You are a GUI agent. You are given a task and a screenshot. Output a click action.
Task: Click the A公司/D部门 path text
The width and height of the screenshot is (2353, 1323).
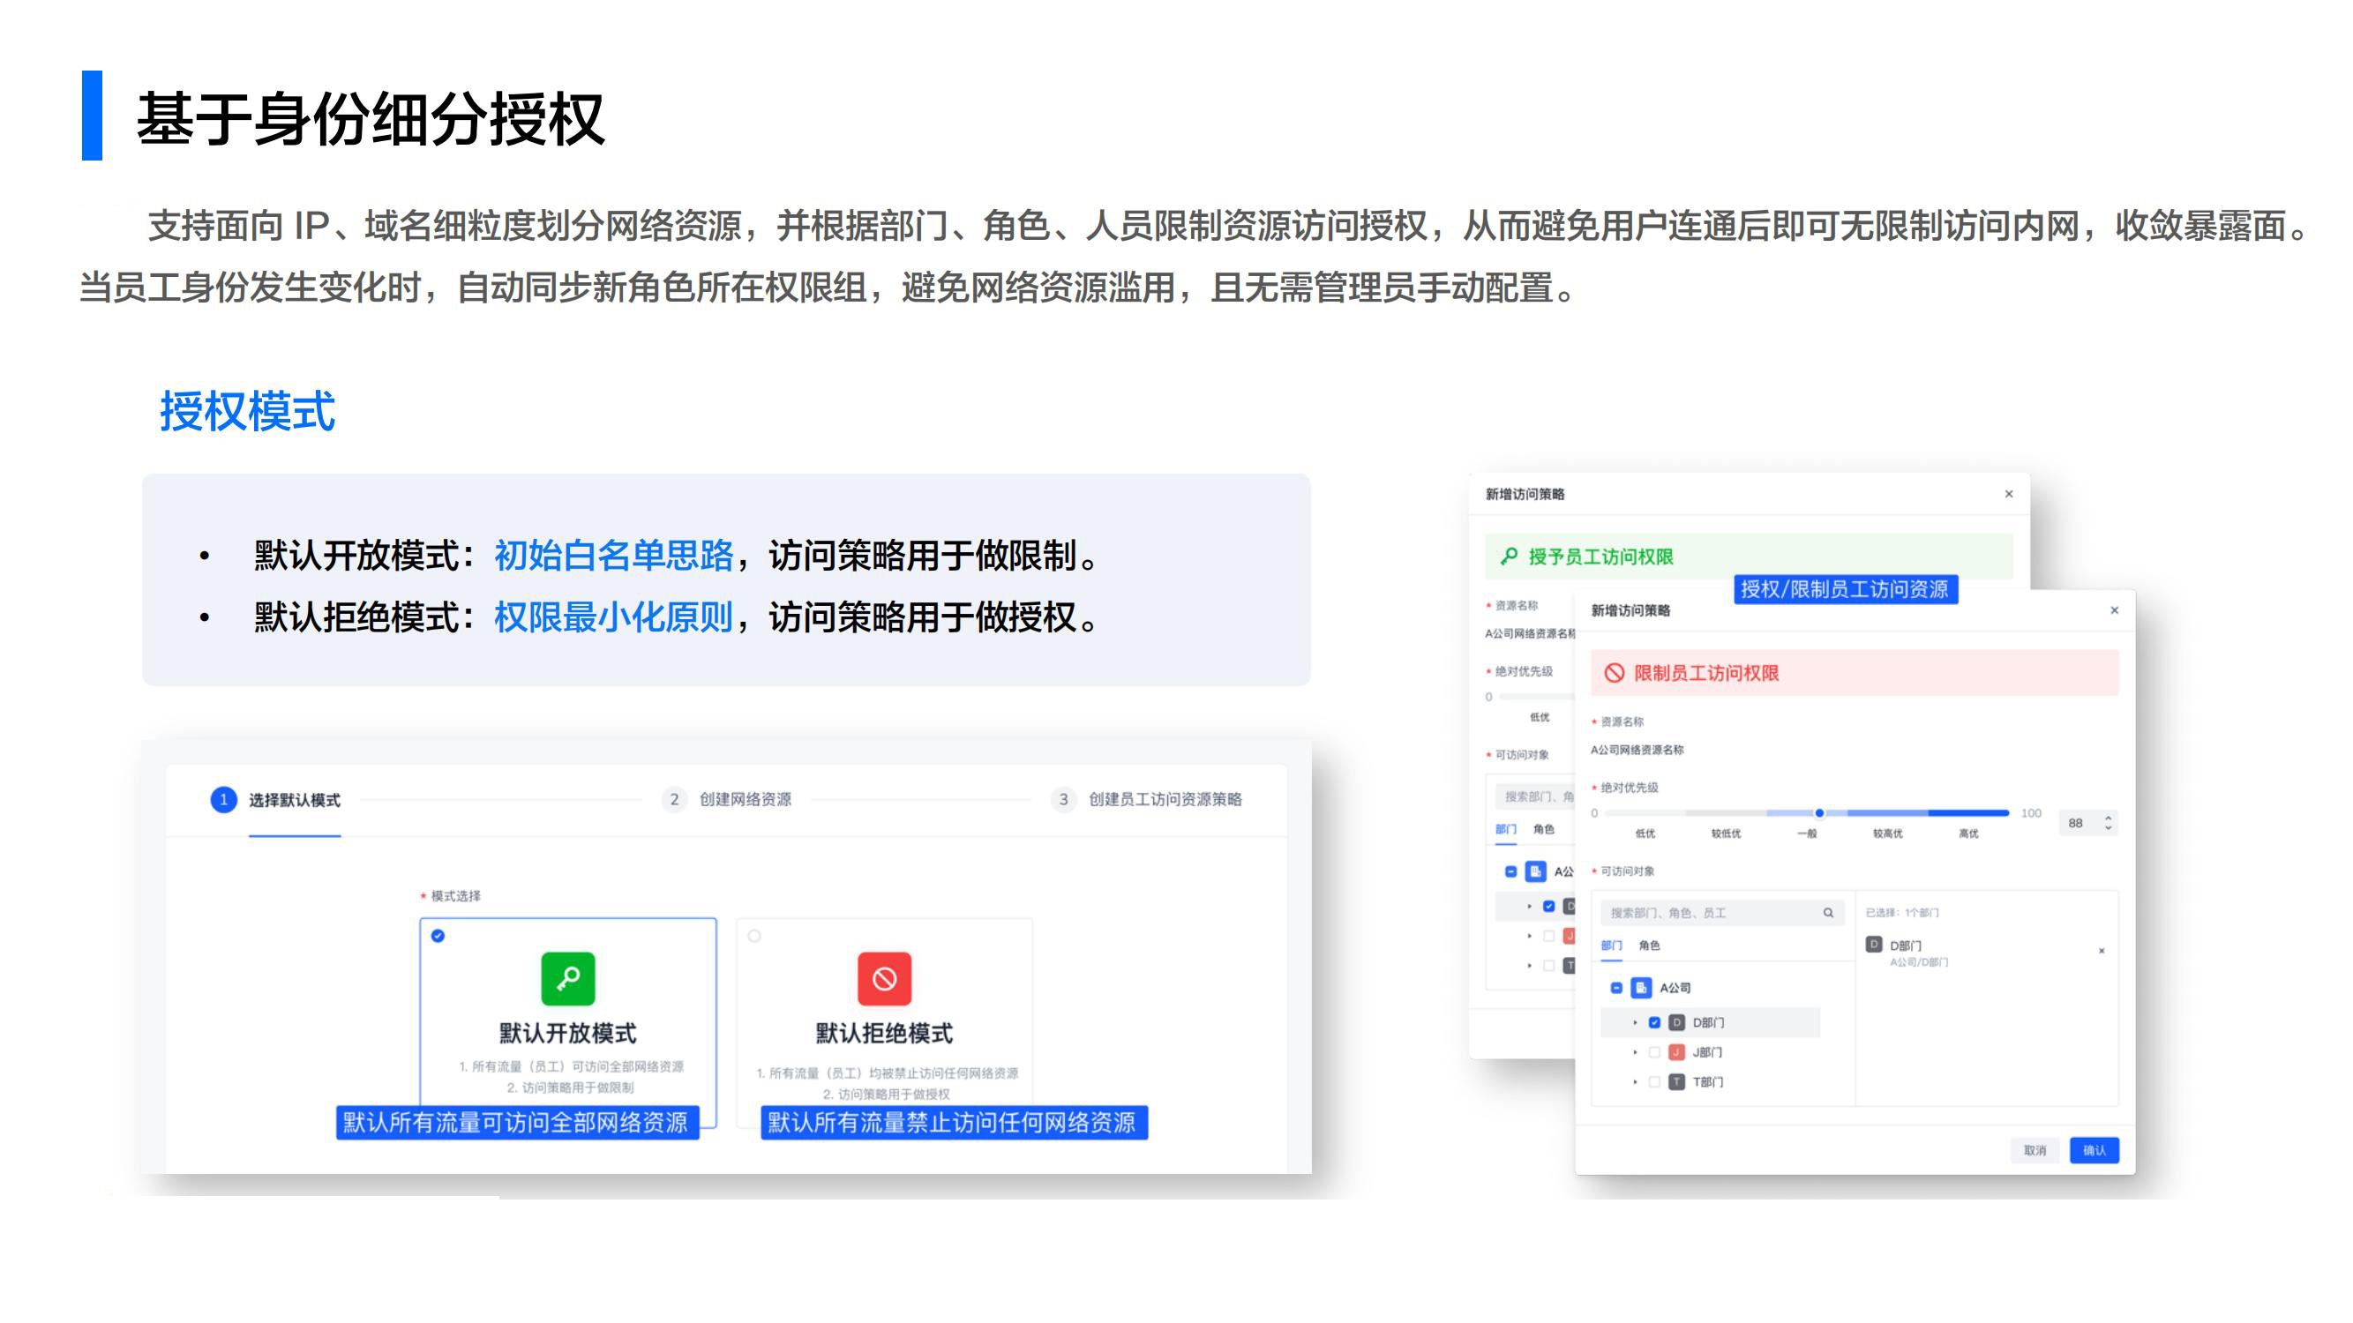(1919, 961)
